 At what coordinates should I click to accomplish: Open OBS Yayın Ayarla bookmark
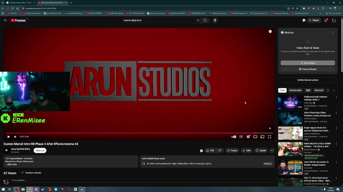(x=115, y=13)
